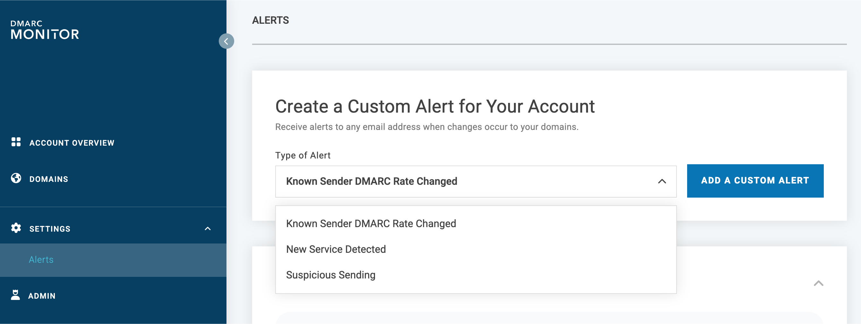The width and height of the screenshot is (861, 324).
Task: Click the Settings sidebar entry
Action: [49, 228]
